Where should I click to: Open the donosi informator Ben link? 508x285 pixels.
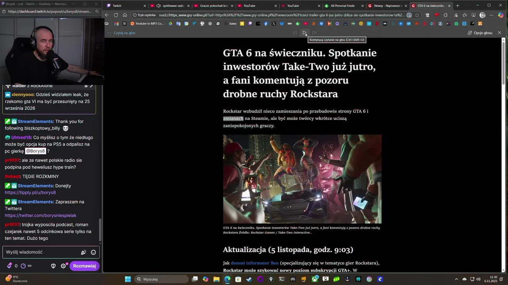coord(254,263)
